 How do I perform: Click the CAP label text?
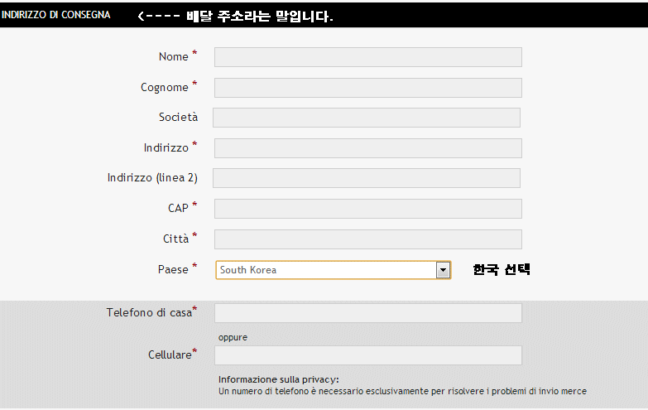coord(178,209)
